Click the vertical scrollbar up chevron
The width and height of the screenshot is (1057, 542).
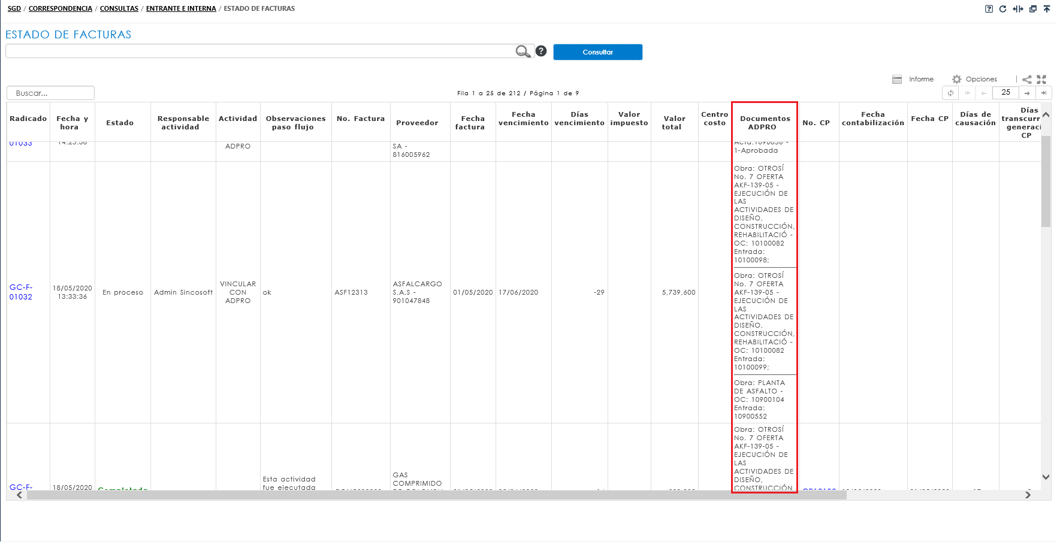point(1046,114)
